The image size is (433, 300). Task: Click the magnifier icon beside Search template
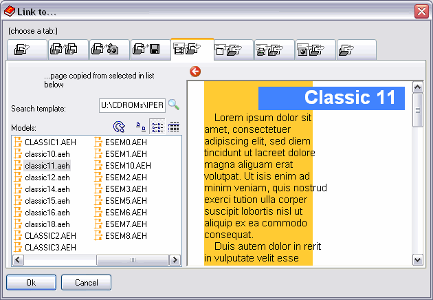174,105
